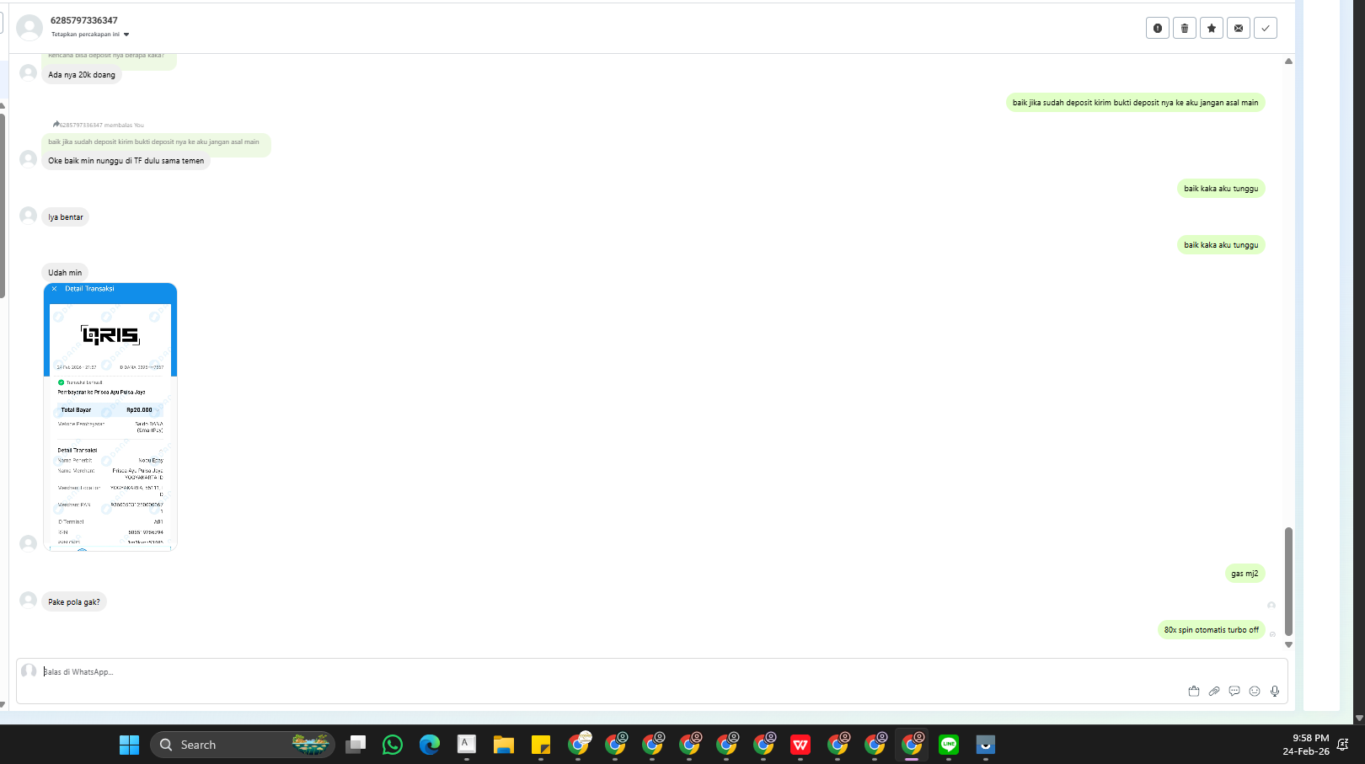Screen dimensions: 1365x764
Task: Click contact avatar beside number 6285797336347
Action: [x=29, y=27]
